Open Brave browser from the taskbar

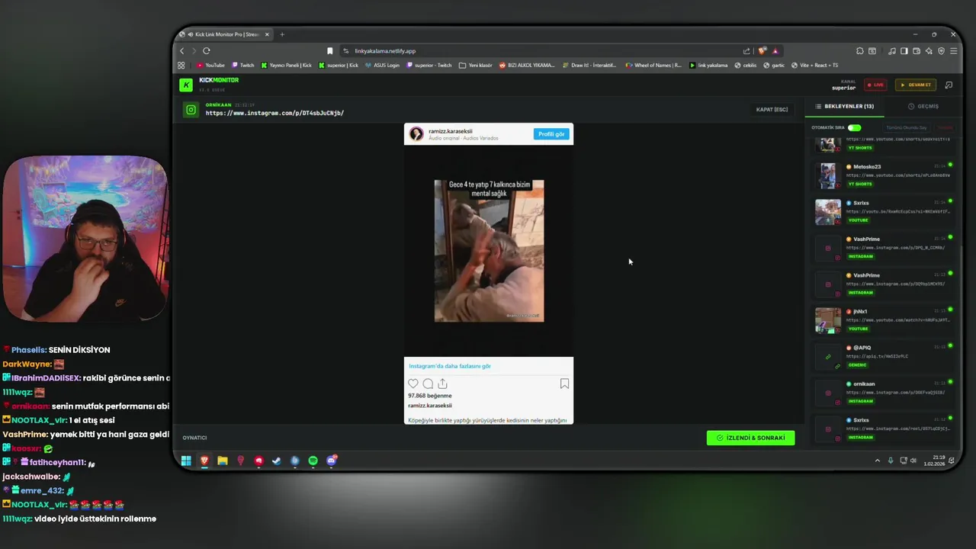pyautogui.click(x=204, y=461)
